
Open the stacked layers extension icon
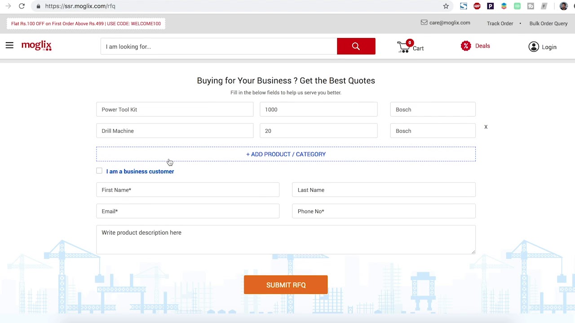tap(504, 6)
